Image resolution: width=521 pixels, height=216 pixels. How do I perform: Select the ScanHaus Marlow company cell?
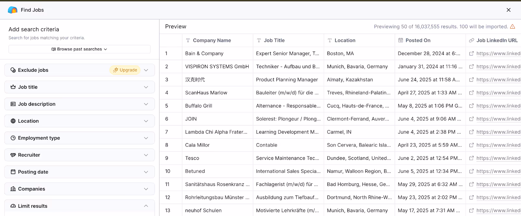pyautogui.click(x=218, y=93)
